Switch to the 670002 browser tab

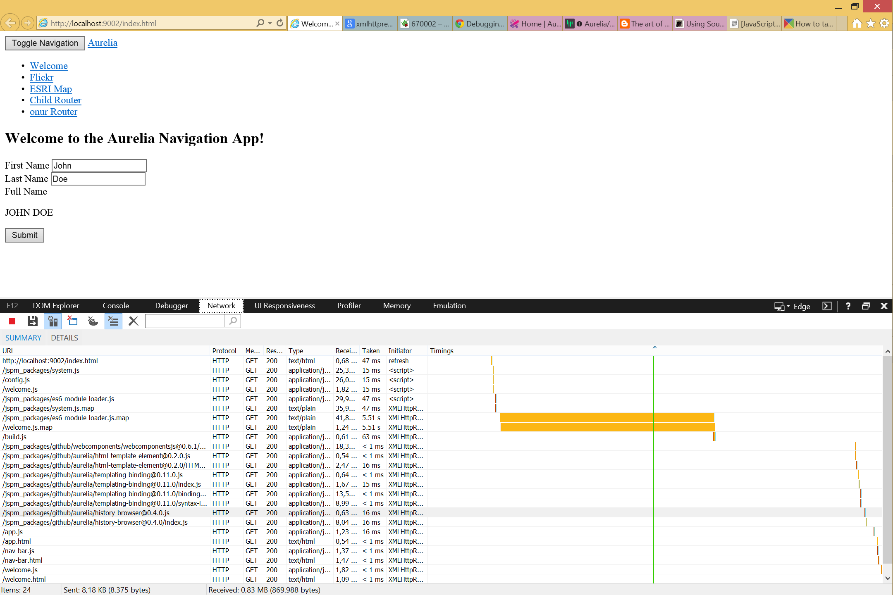[425, 24]
